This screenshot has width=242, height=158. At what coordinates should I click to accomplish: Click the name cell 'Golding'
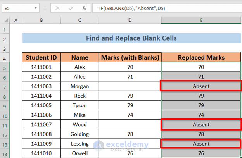pos(80,134)
